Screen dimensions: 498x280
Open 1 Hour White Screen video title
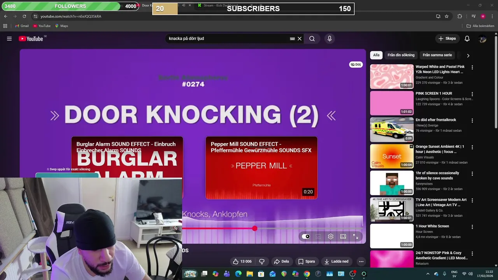click(x=432, y=226)
